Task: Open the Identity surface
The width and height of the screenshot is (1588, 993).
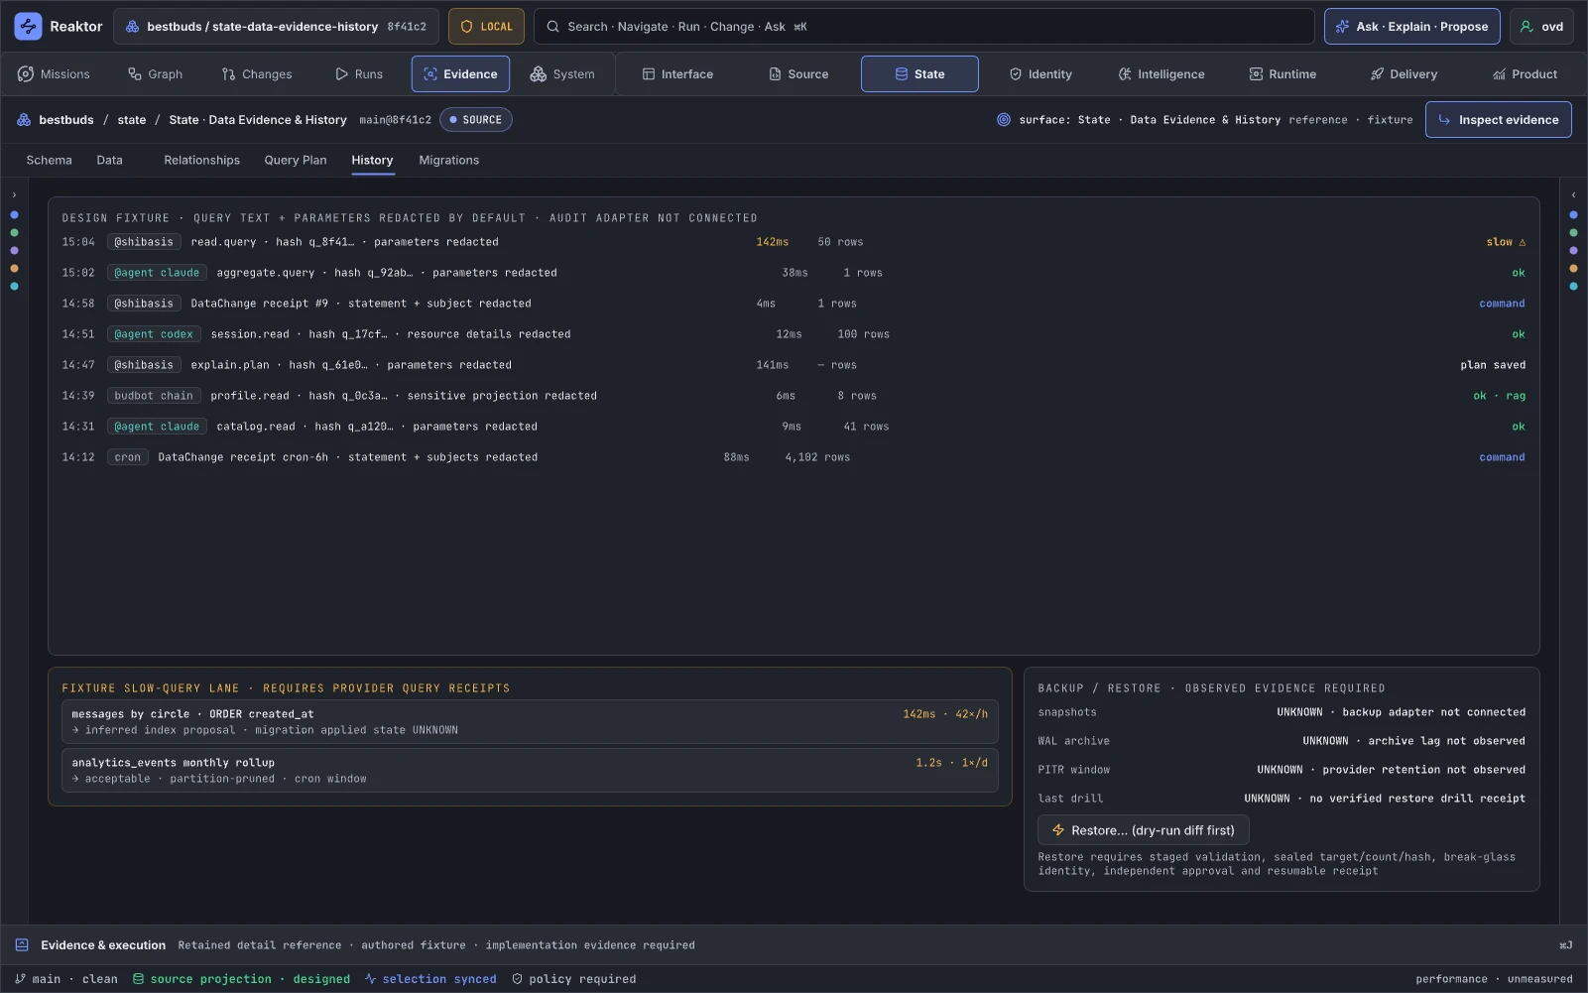Action: [x=1040, y=74]
